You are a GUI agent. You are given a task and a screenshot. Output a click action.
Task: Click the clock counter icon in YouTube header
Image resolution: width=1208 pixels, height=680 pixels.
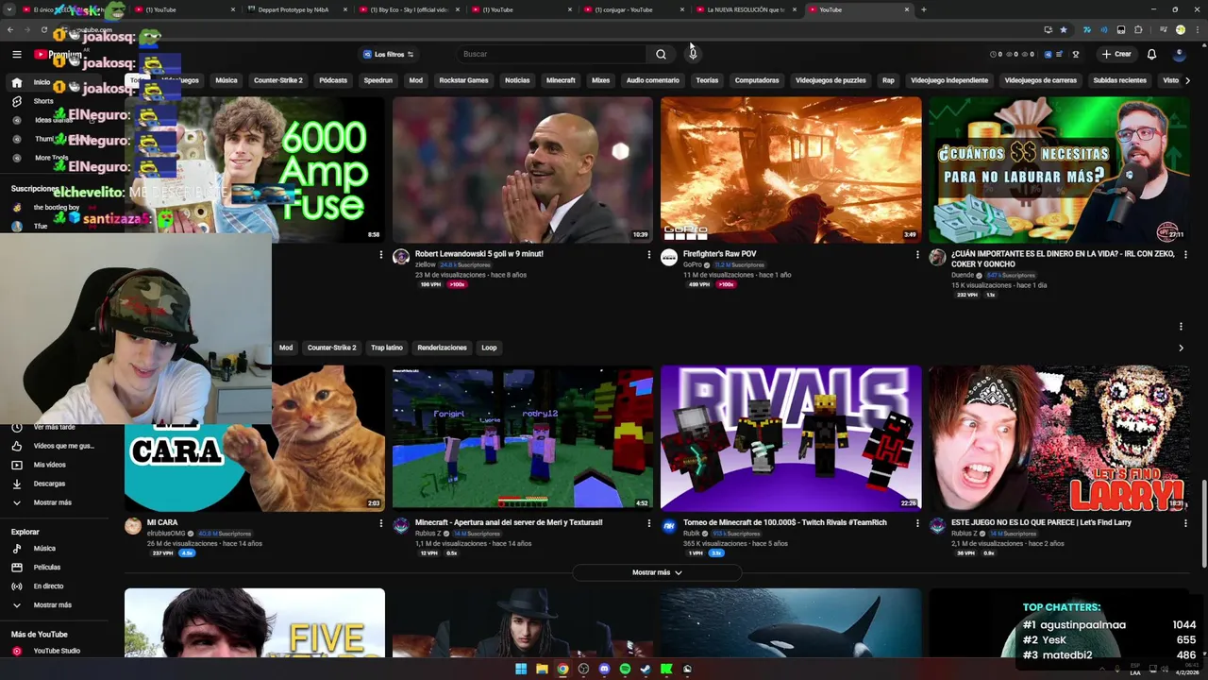993,54
